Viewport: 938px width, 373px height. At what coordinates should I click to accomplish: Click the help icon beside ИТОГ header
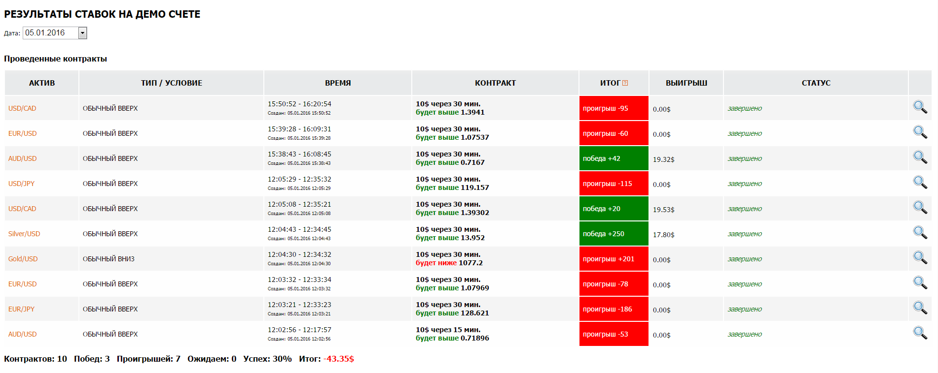point(625,83)
